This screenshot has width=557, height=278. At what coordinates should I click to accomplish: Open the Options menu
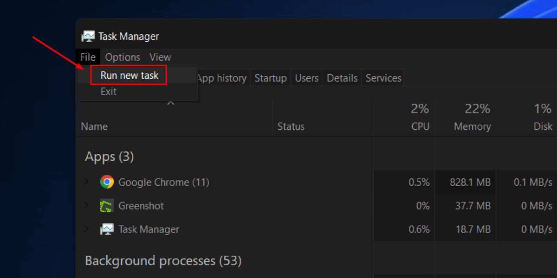pyautogui.click(x=122, y=57)
